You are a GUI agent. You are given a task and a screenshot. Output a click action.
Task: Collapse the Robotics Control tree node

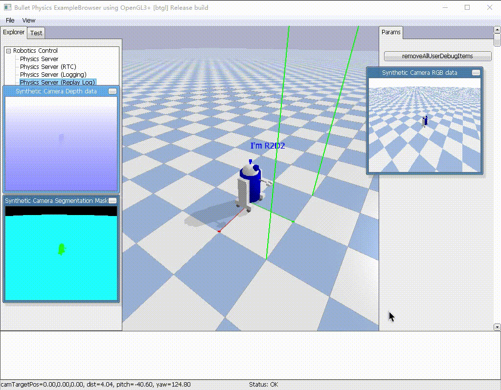(x=9, y=51)
